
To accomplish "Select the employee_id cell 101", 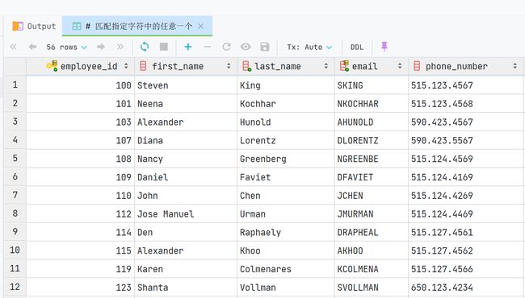I will pyautogui.click(x=80, y=103).
